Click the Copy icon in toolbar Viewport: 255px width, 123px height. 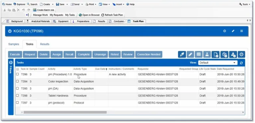pyautogui.click(x=9, y=10)
